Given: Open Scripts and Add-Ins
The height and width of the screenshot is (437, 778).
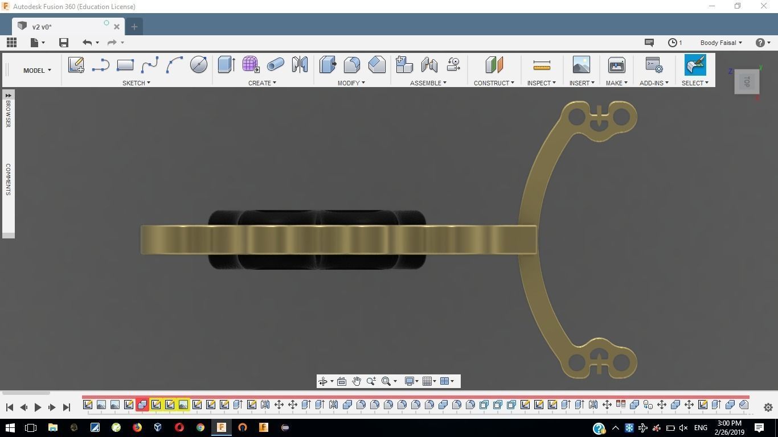Looking at the screenshot, I should click(654, 64).
